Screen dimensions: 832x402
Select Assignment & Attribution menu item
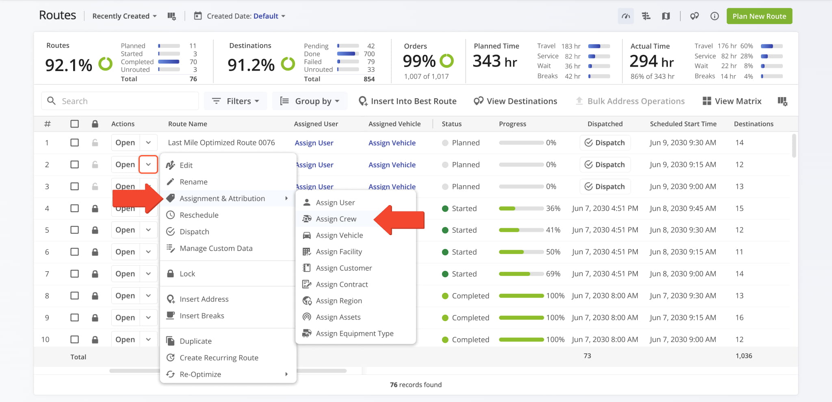[x=228, y=198]
